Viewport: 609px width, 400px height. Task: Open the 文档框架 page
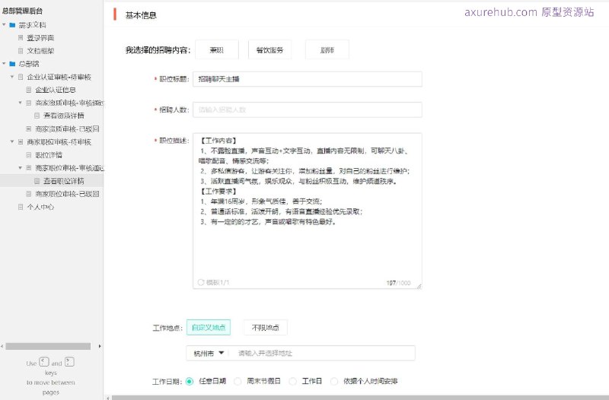pos(40,51)
